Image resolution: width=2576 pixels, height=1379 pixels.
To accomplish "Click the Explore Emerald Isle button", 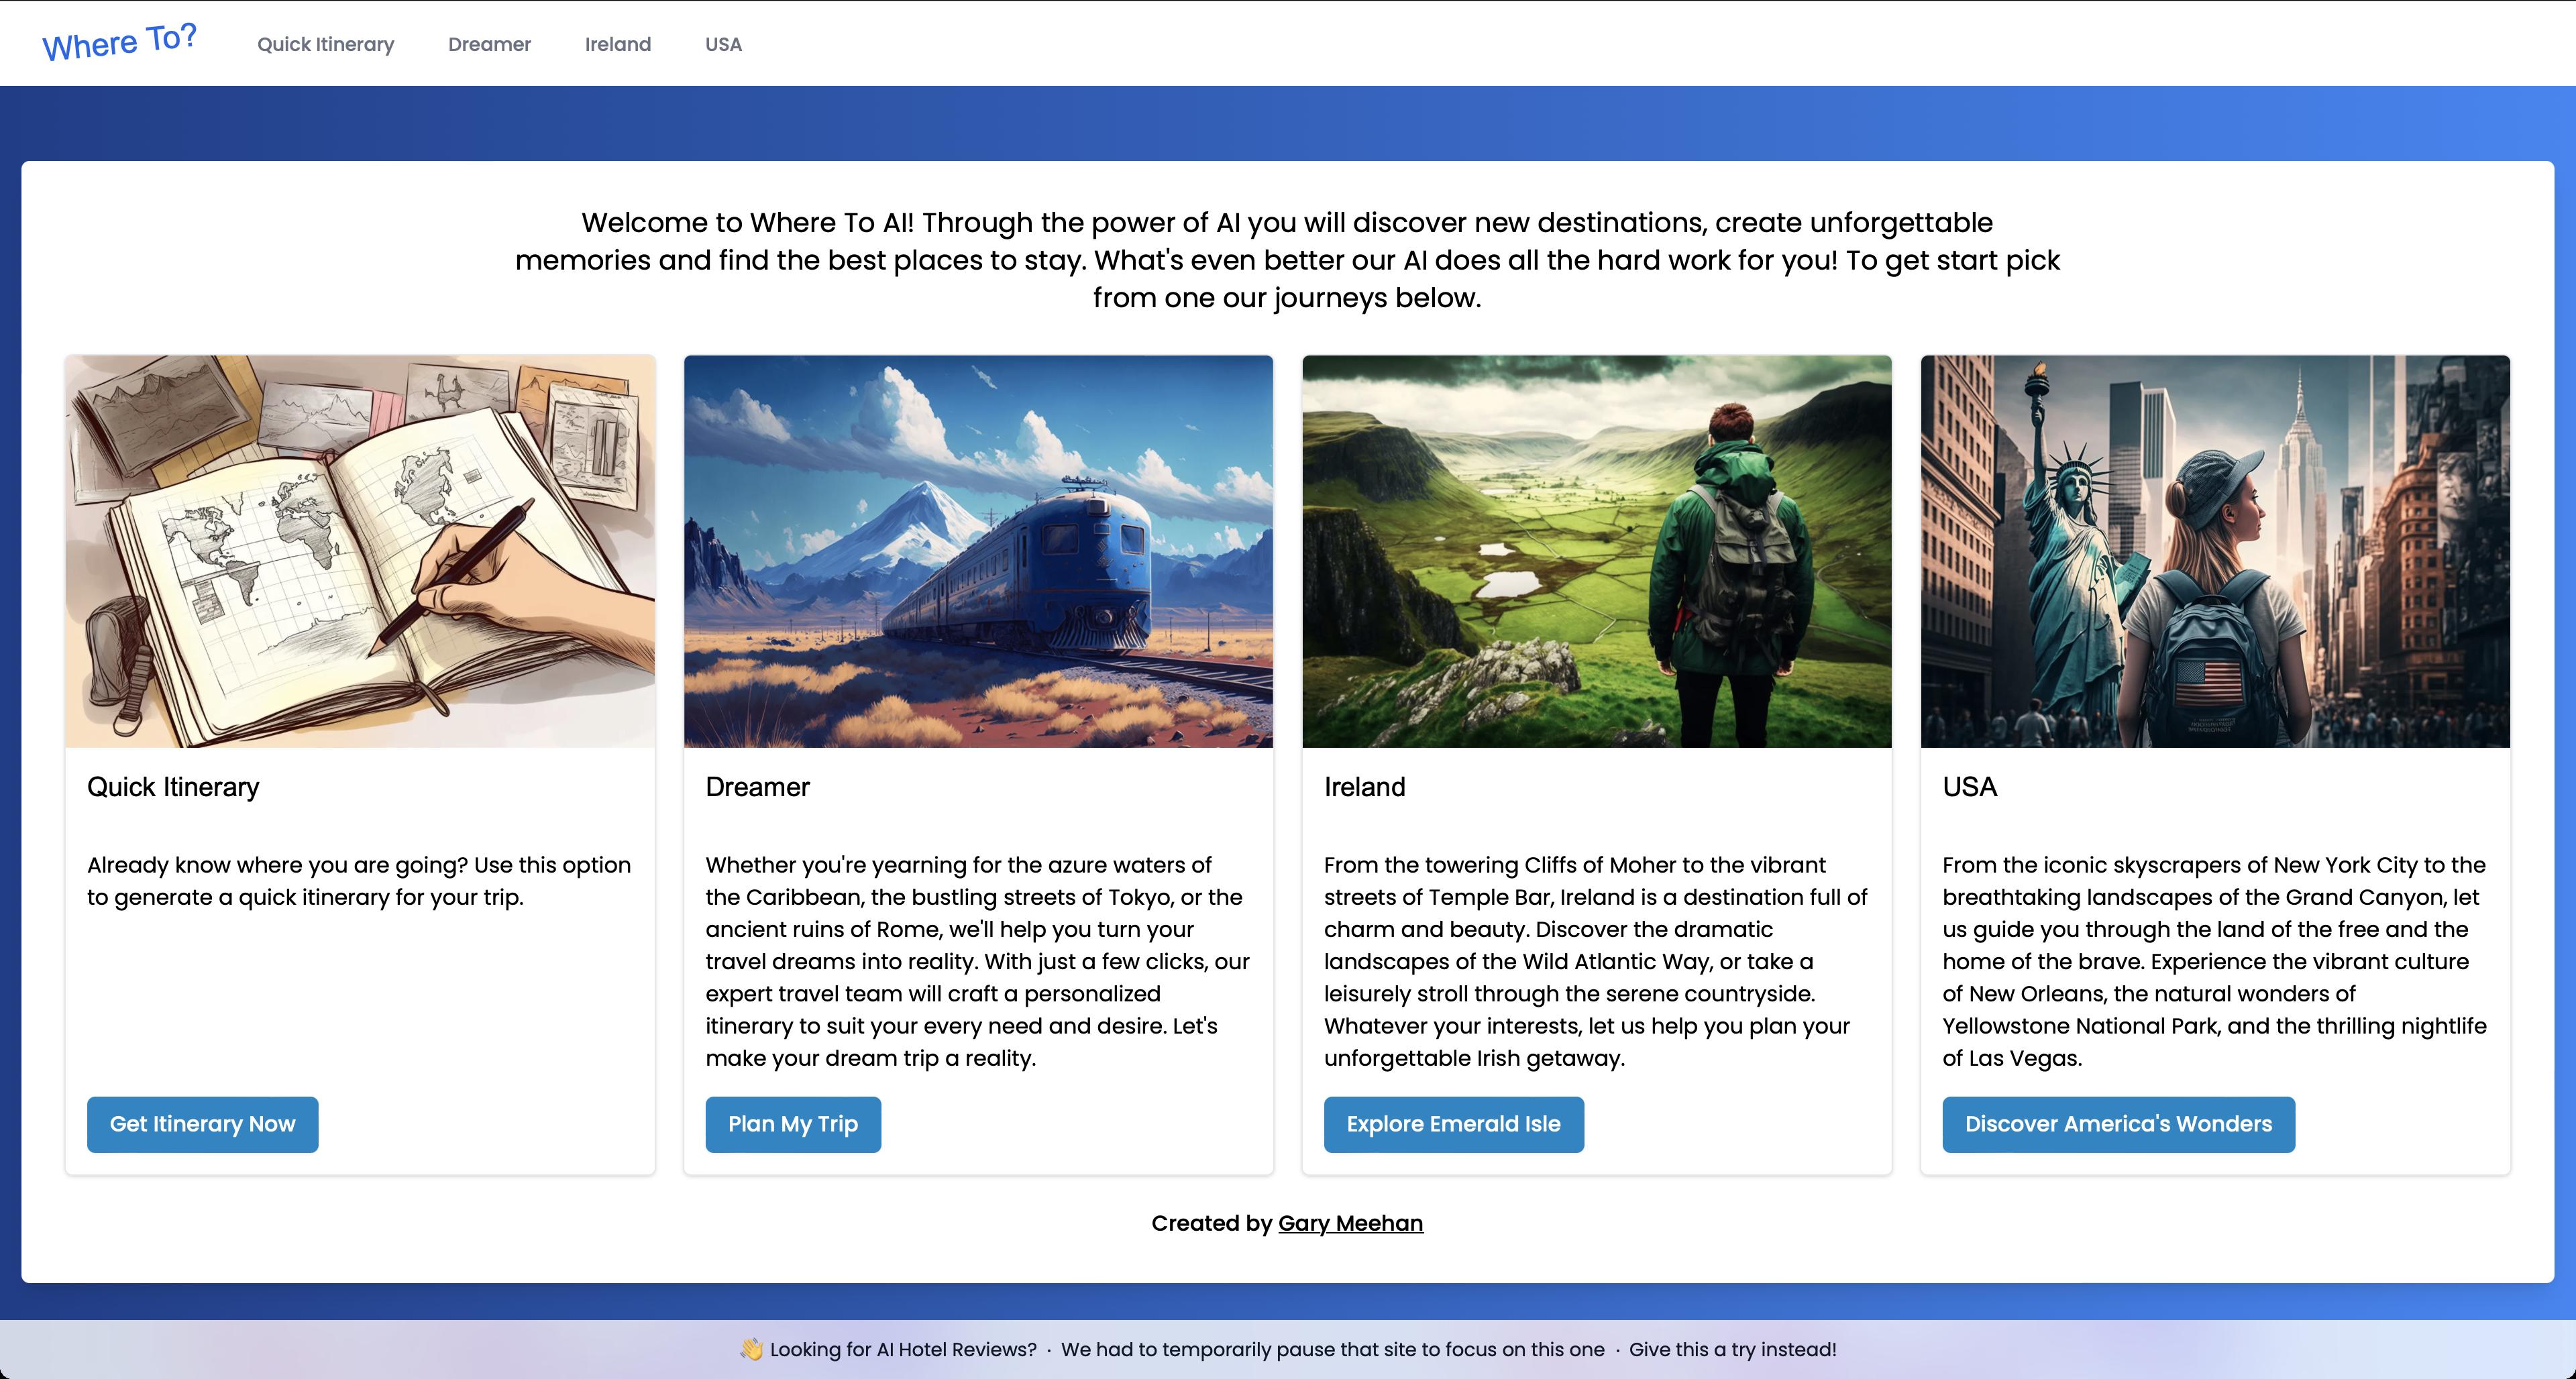I will 1454,1124.
